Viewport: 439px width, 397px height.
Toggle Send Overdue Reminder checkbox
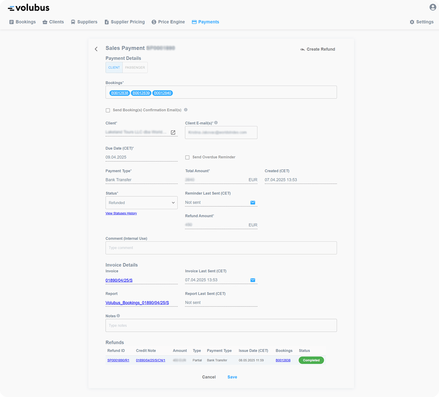point(187,157)
